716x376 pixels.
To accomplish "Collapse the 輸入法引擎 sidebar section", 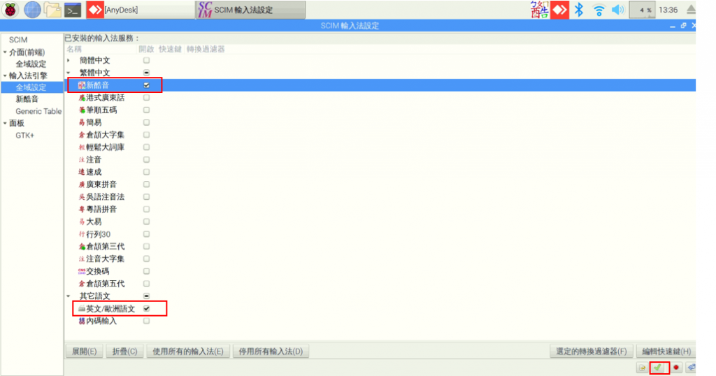I will click(x=5, y=75).
